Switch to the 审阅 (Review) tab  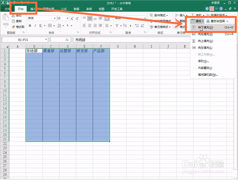[89, 9]
